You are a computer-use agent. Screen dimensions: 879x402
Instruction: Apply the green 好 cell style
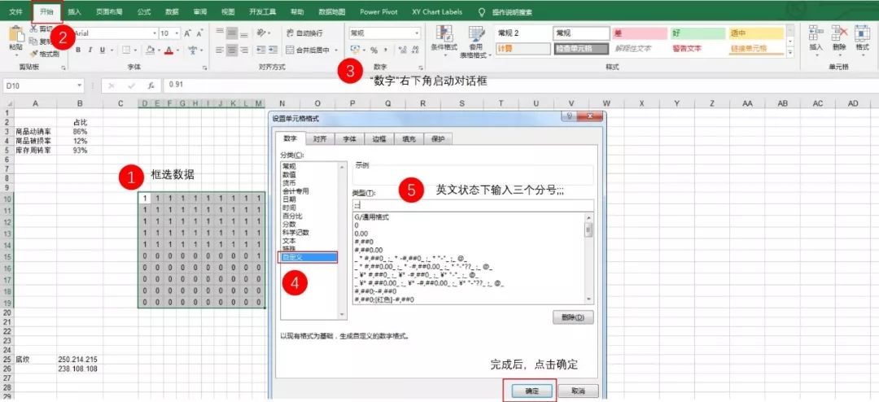pyautogui.click(x=697, y=33)
